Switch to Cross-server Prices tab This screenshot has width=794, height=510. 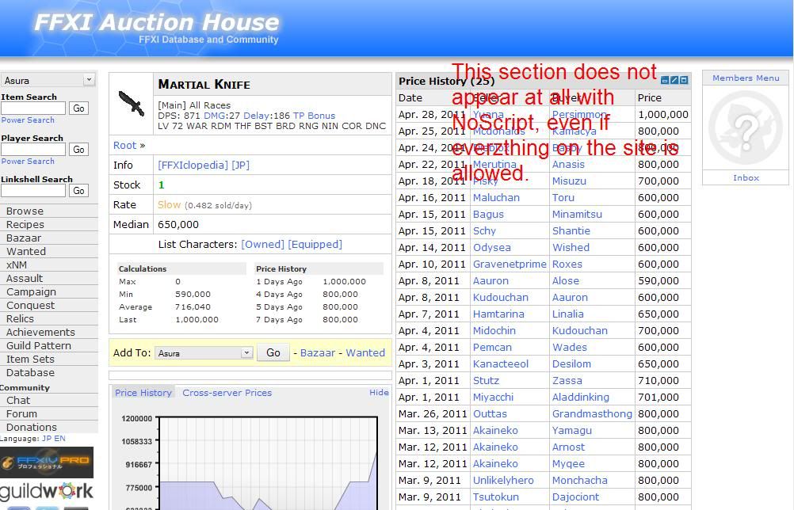click(227, 393)
